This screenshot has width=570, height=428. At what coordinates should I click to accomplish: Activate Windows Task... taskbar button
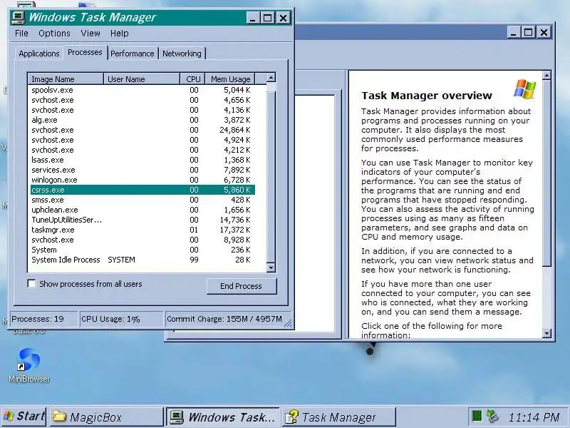pos(223,417)
